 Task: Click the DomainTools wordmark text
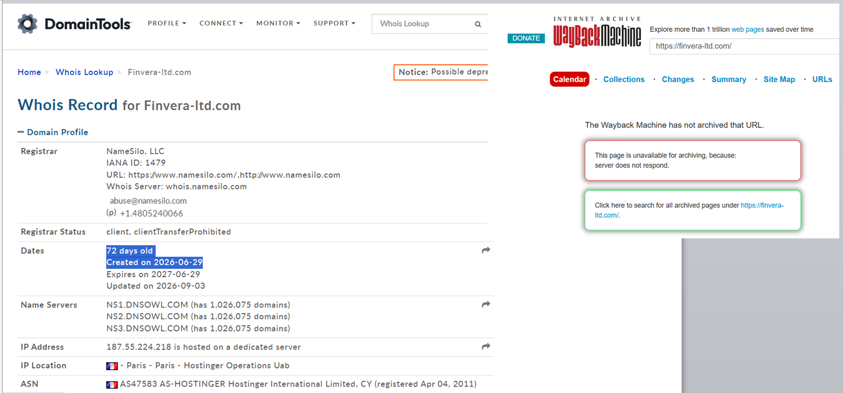tap(88, 24)
